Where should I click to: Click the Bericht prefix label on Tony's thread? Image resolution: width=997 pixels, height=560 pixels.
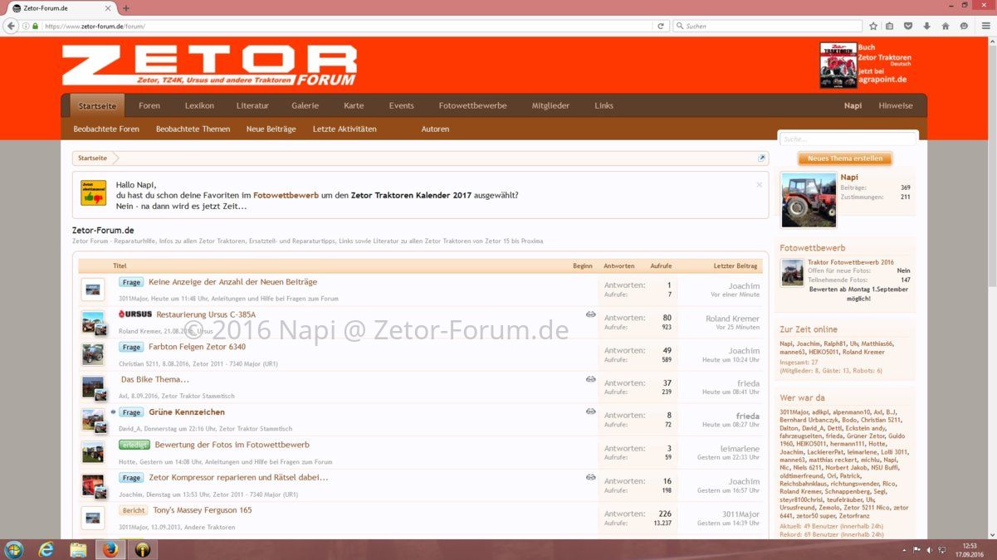coord(133,510)
